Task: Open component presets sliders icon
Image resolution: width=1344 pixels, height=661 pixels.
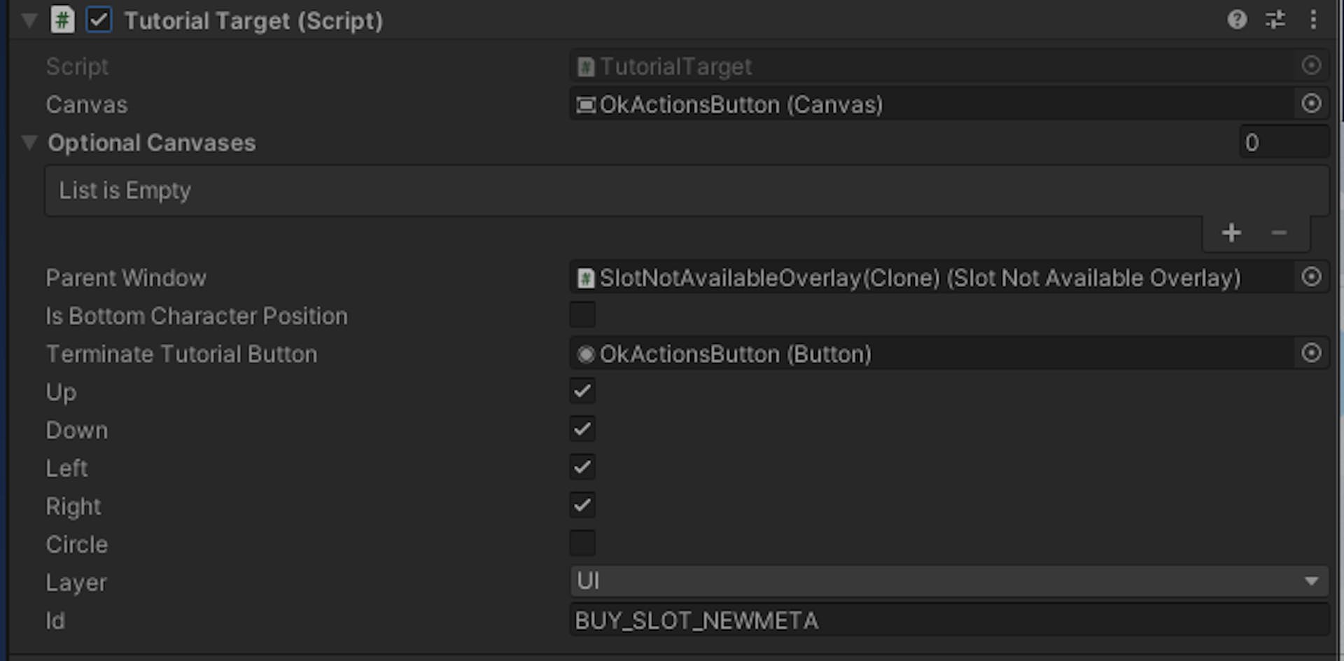Action: click(x=1275, y=20)
